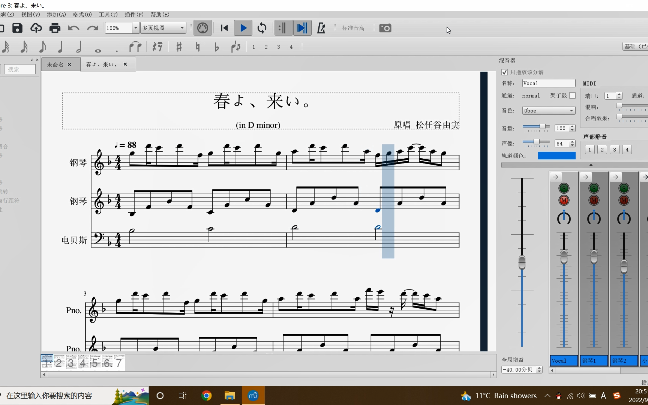The height and width of the screenshot is (405, 648).
Task: Click the 标准音高 concert pitch button
Action: 353,28
